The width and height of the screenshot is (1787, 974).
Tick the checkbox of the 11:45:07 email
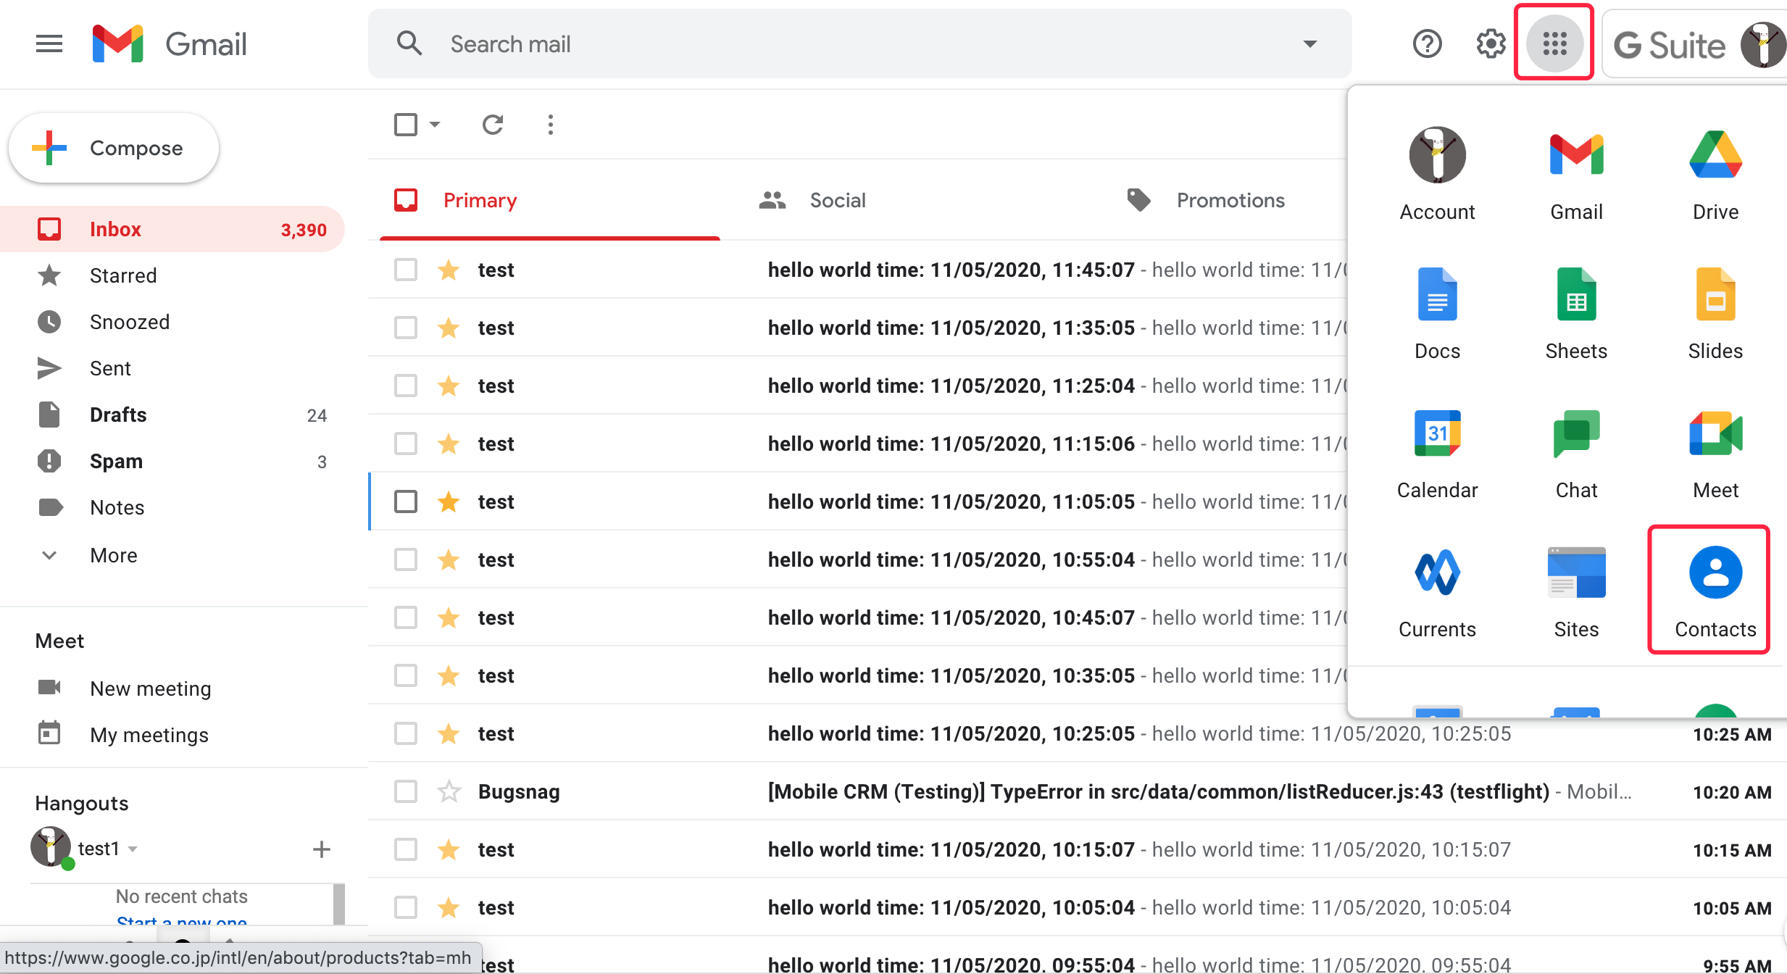pos(406,270)
